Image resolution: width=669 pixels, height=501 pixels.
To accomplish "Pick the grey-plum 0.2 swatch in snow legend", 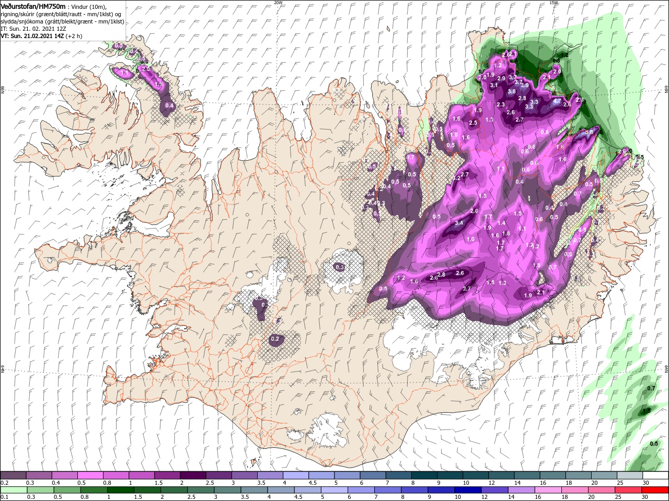I will coord(13,475).
